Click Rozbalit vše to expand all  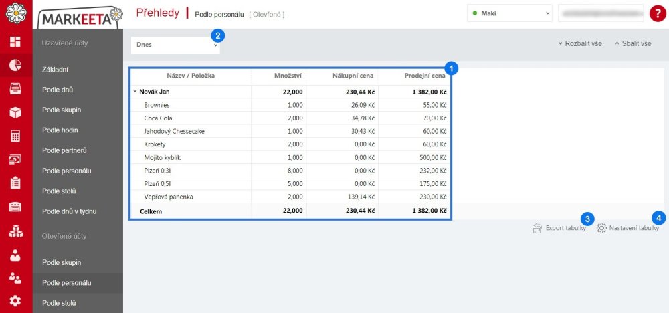click(580, 43)
